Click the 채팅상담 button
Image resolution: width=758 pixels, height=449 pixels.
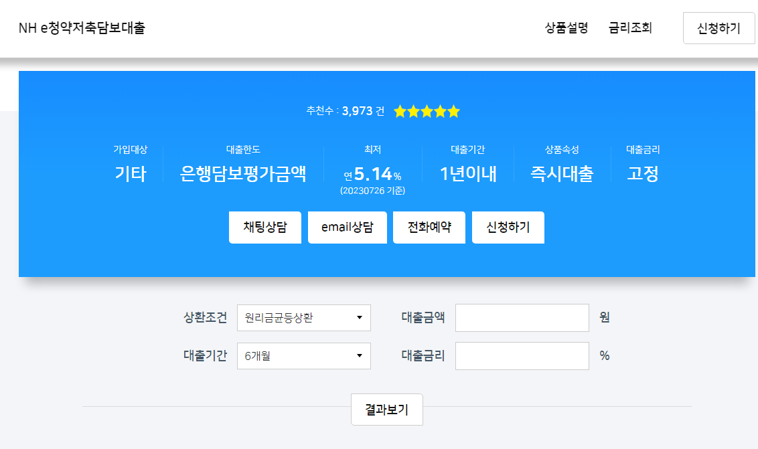(x=265, y=227)
